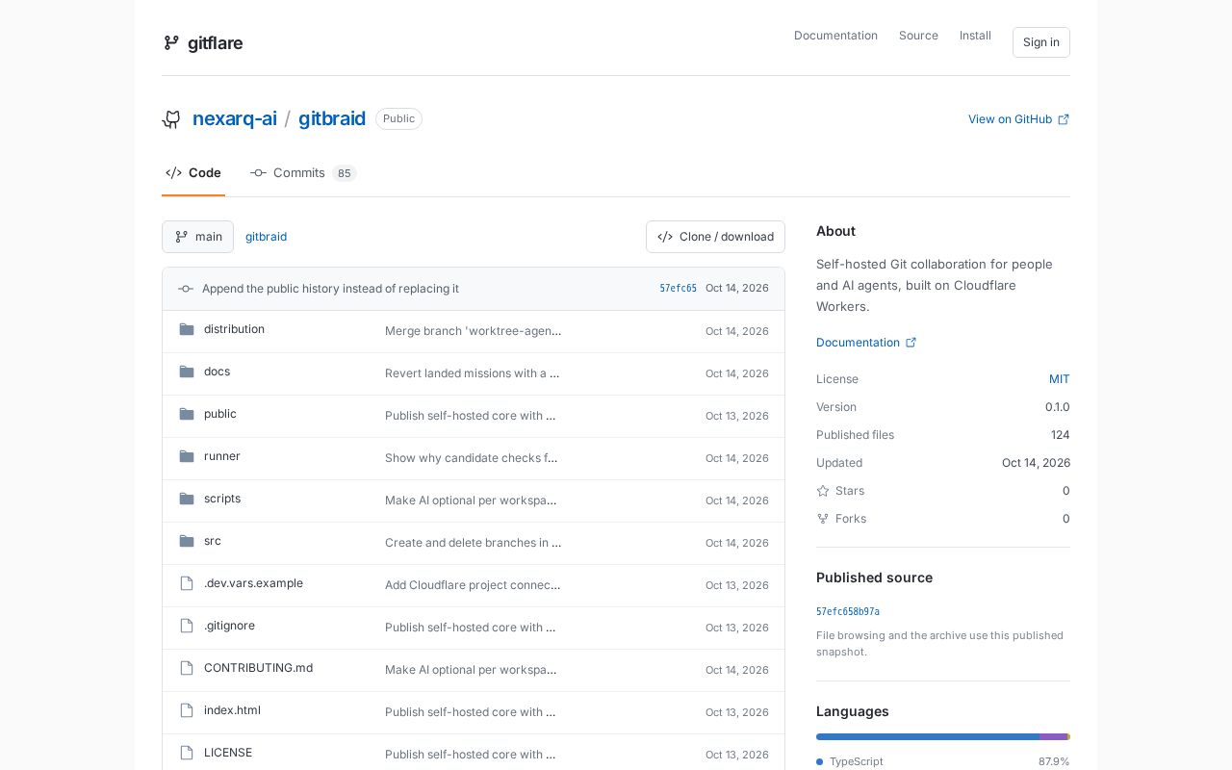Screen dimensions: 1232x770
Task: Open the nexarq-ai owner link
Action: (x=235, y=118)
